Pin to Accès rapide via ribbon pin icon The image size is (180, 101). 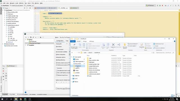(x=74, y=45)
